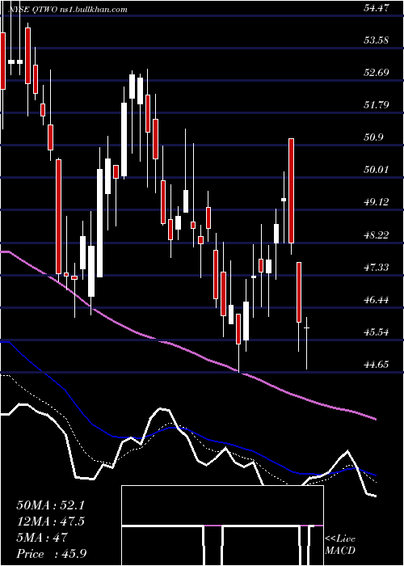Click the 46.44 price axis label
This screenshot has height=566, width=404.
tap(377, 300)
